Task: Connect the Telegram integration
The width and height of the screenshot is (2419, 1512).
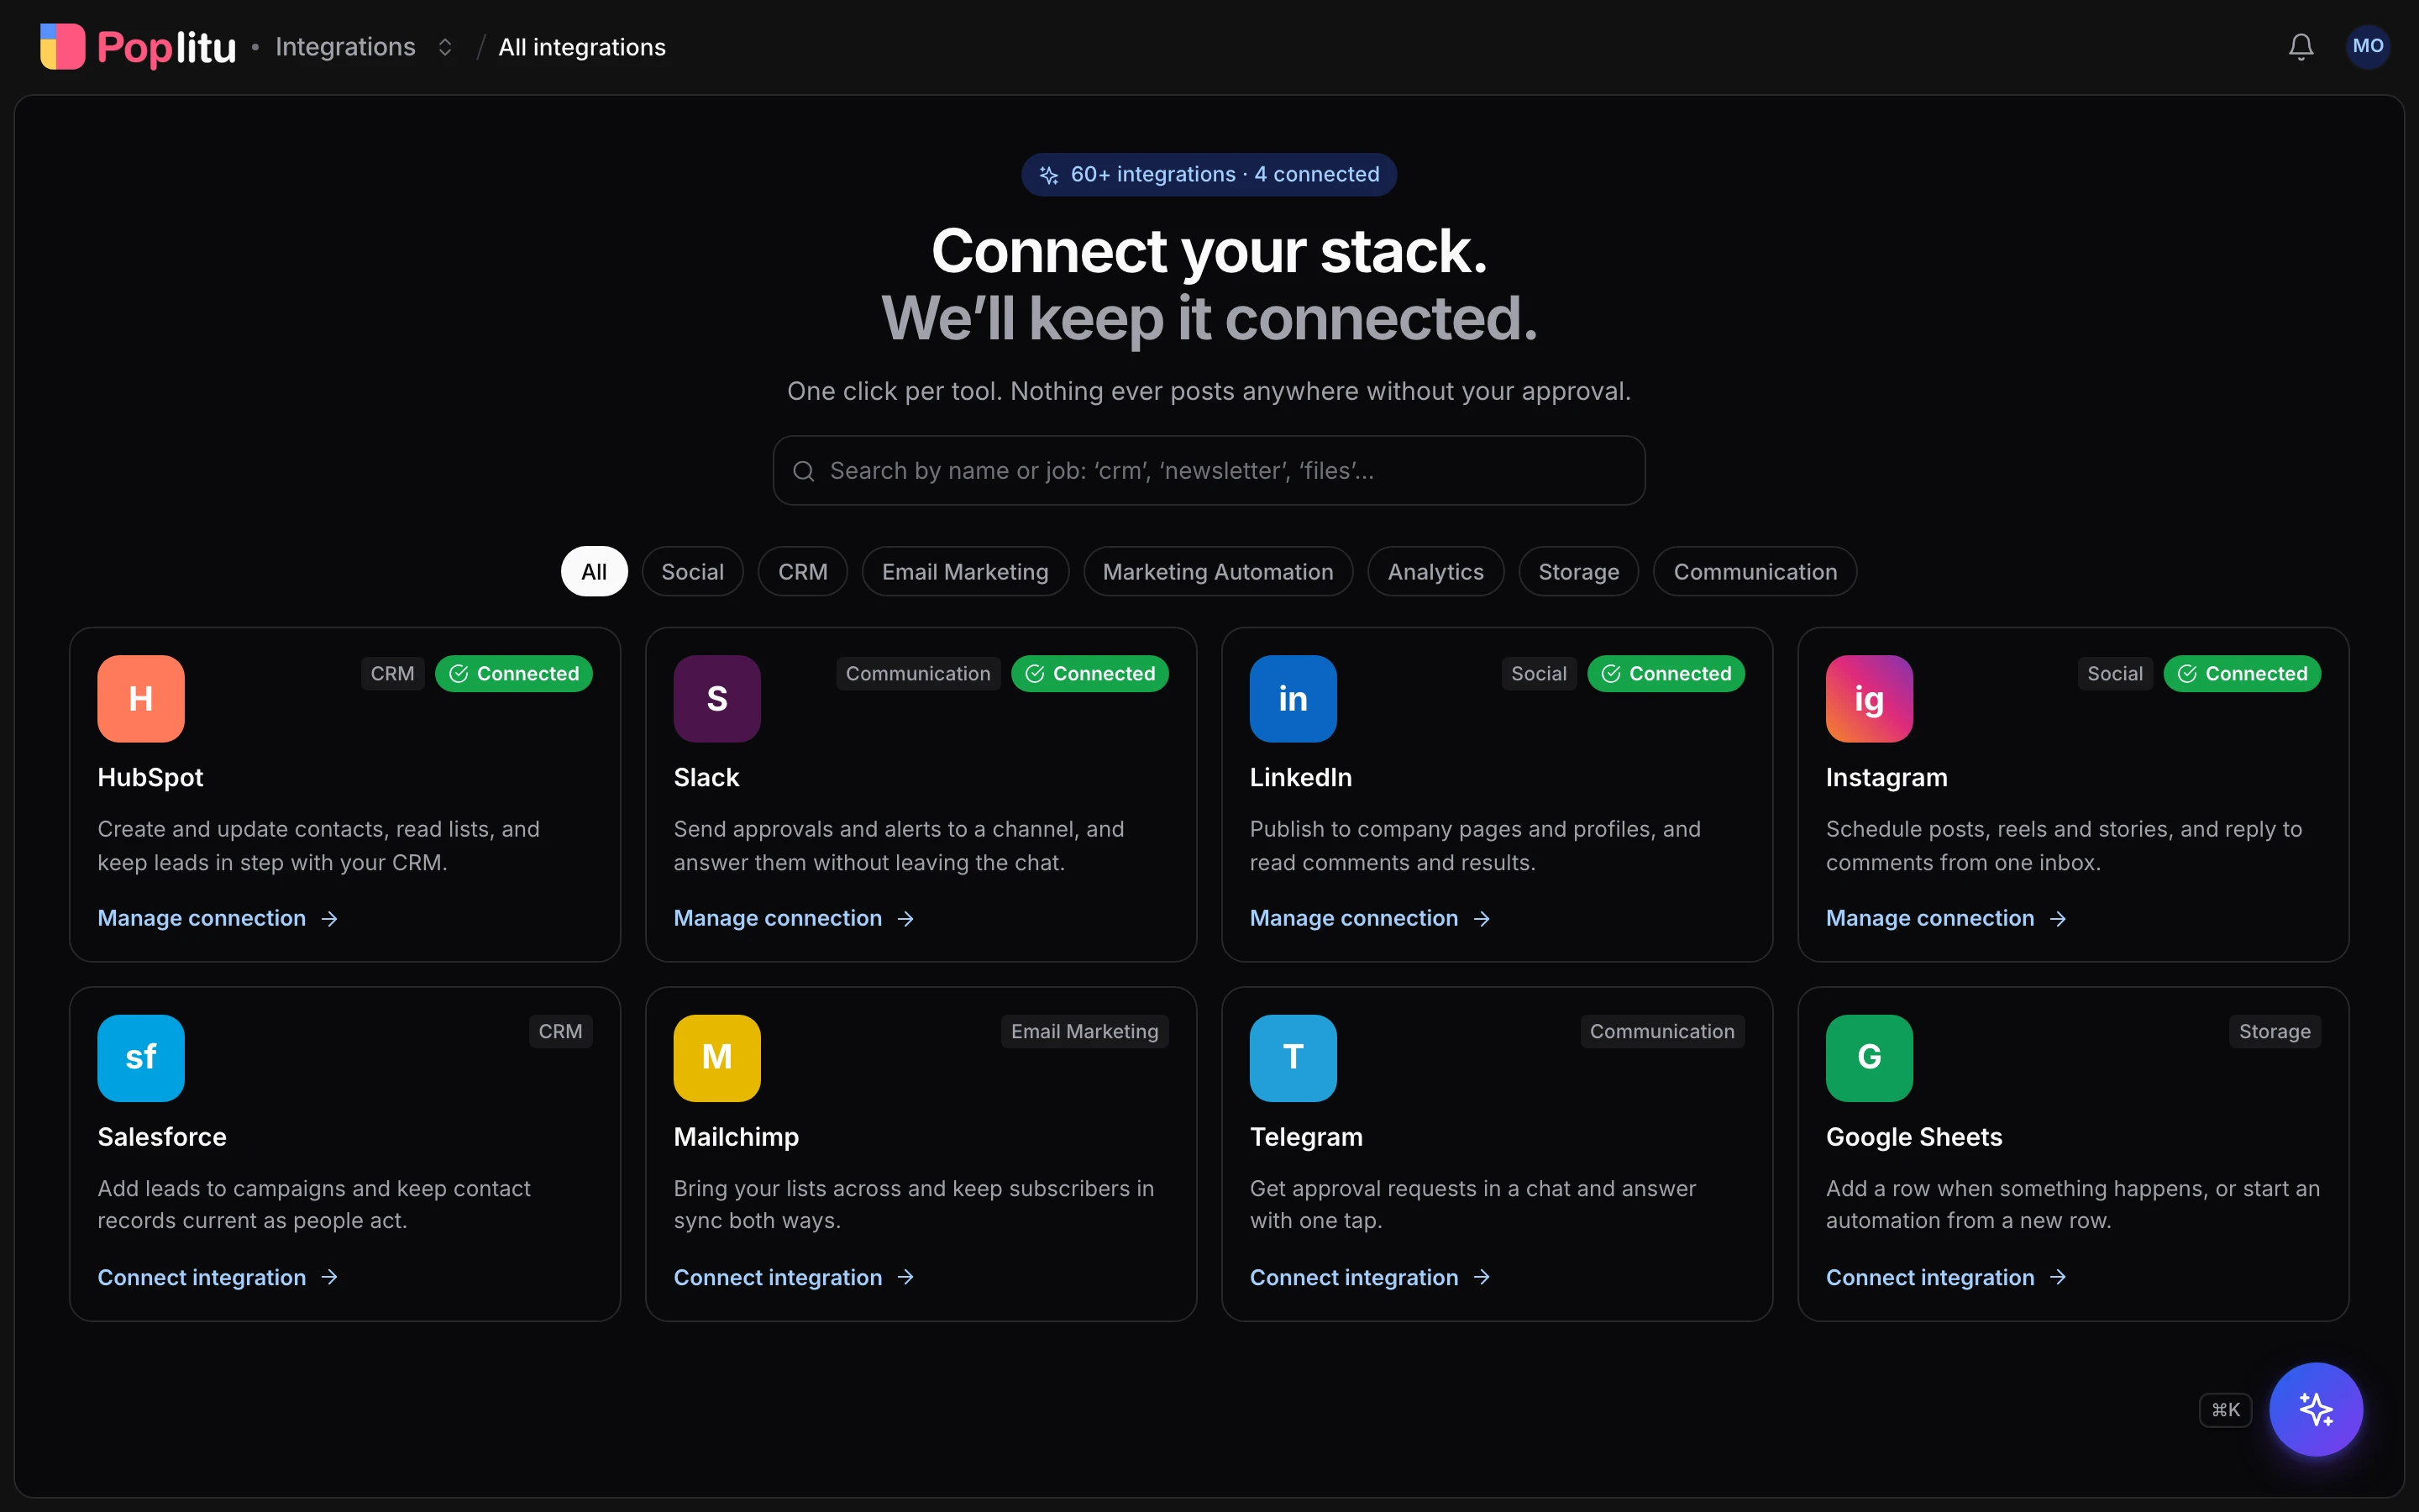Action: [1369, 1277]
